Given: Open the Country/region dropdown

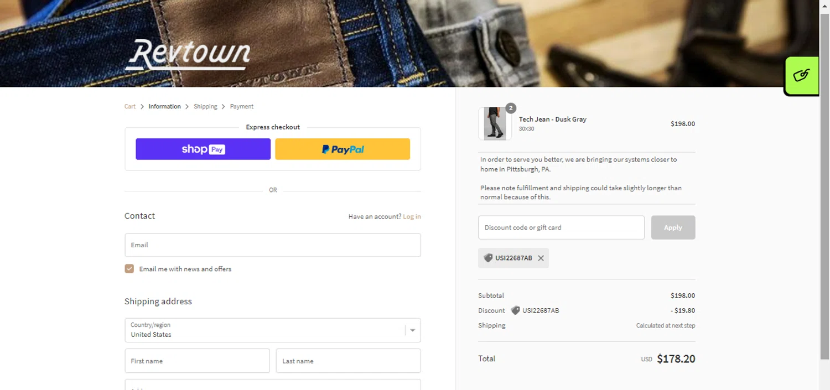Looking at the screenshot, I should (x=273, y=330).
